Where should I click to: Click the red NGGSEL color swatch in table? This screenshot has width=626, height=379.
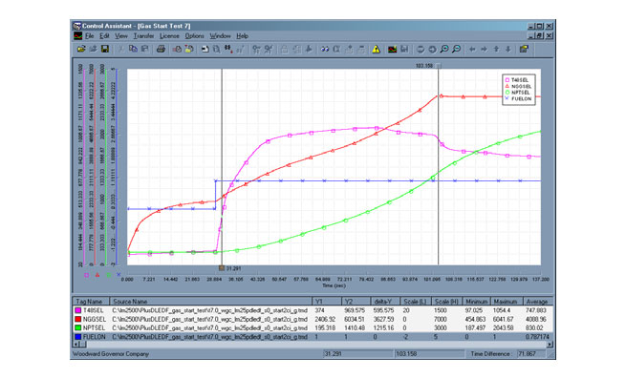point(77,319)
